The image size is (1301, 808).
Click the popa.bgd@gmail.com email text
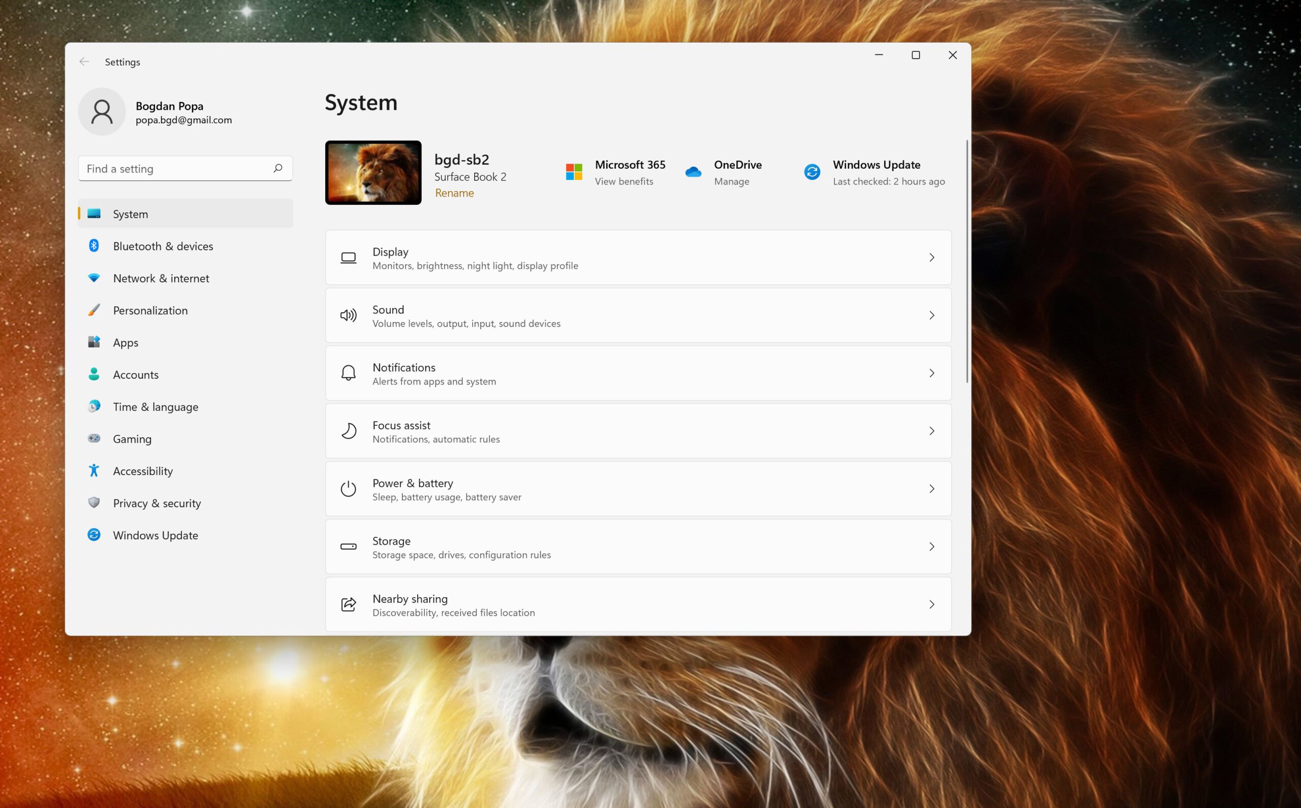tap(184, 120)
